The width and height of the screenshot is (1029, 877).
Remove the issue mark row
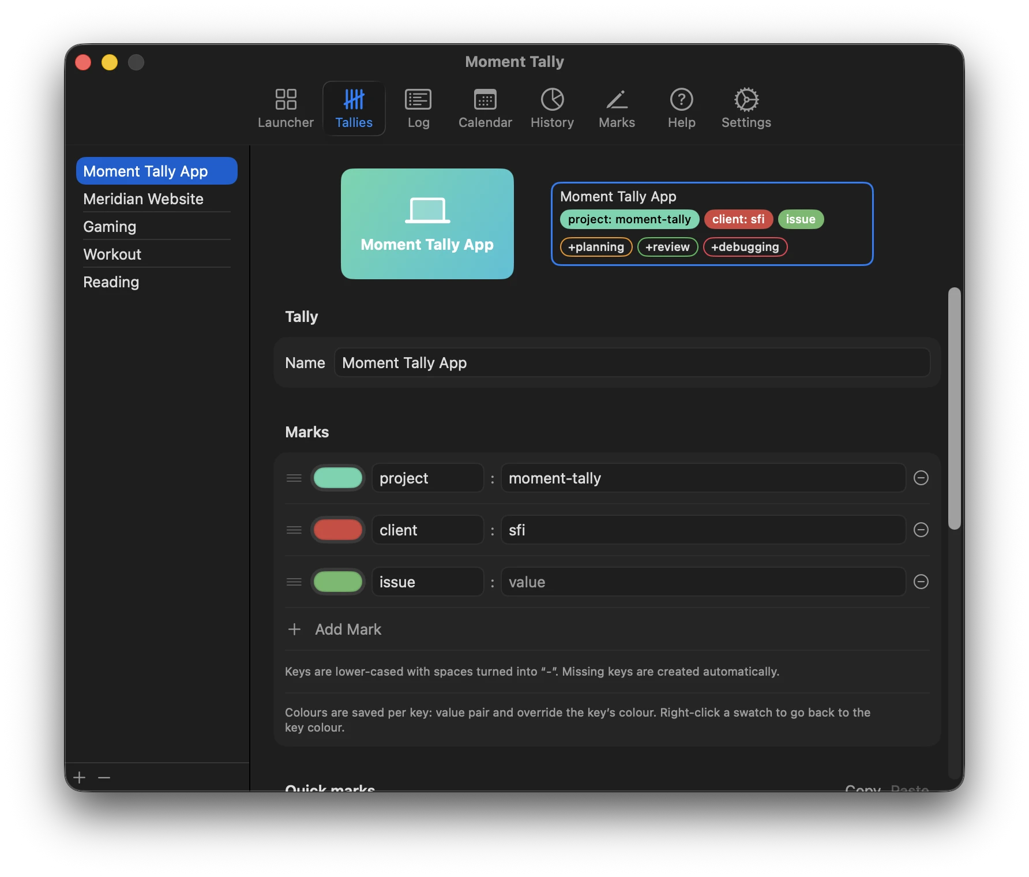(921, 582)
